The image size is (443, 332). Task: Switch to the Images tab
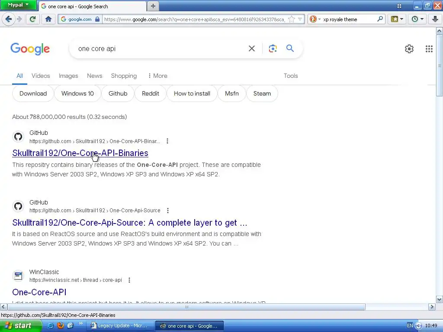68,76
